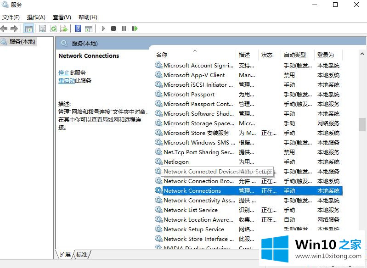
Task: Open the blue Help question-mark icon
Action: tap(78, 28)
